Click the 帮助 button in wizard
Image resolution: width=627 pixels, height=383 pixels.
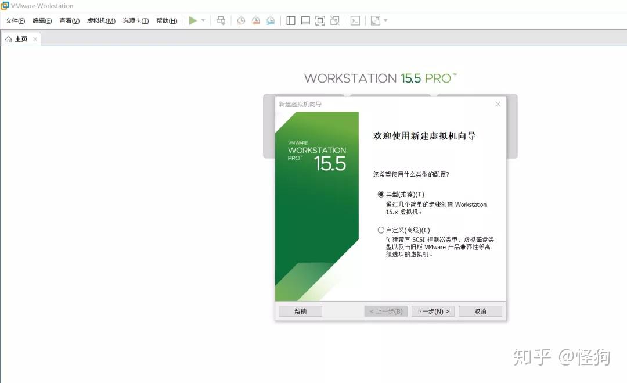pos(300,311)
